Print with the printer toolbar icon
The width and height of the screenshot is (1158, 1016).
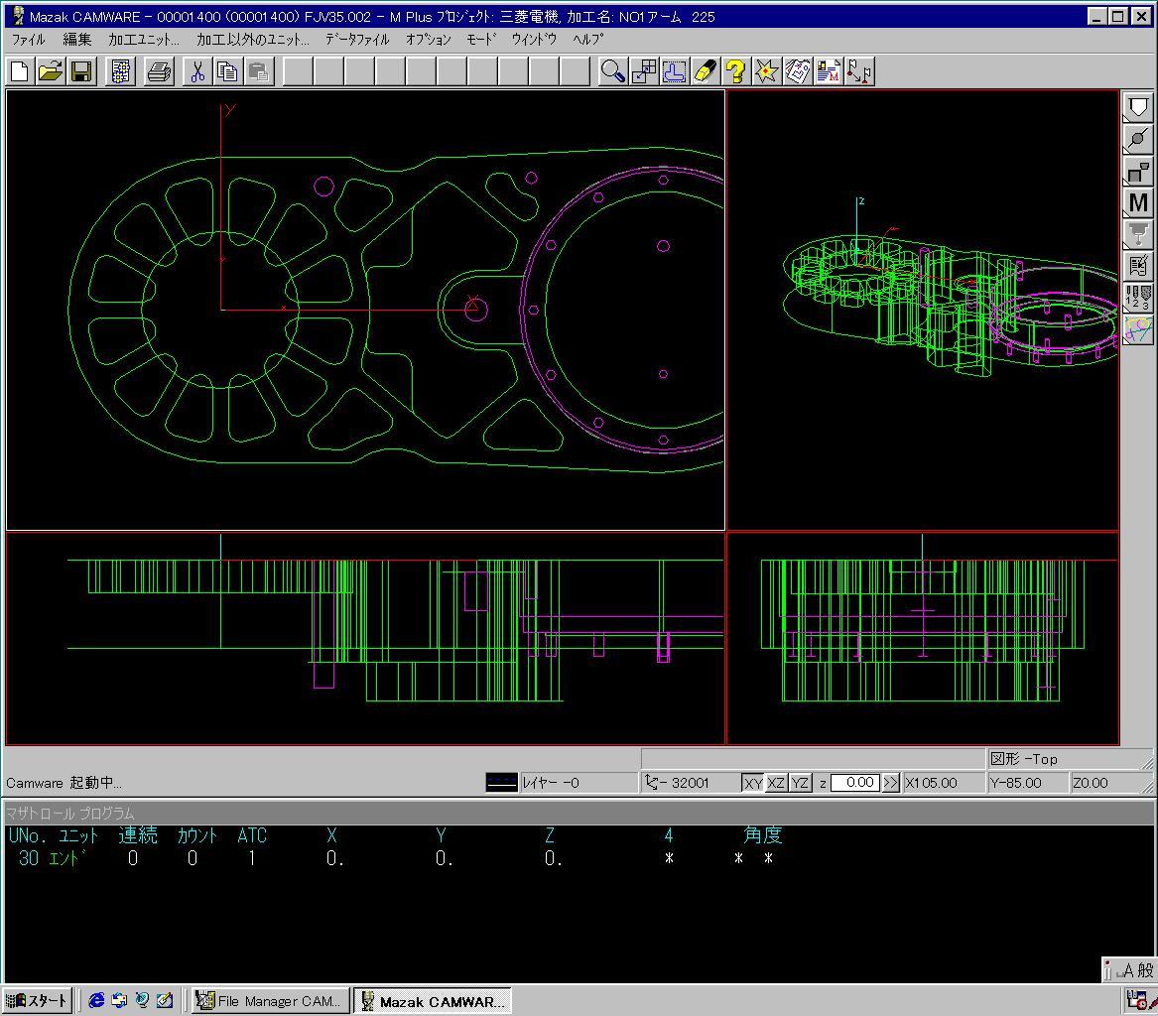pyautogui.click(x=160, y=71)
